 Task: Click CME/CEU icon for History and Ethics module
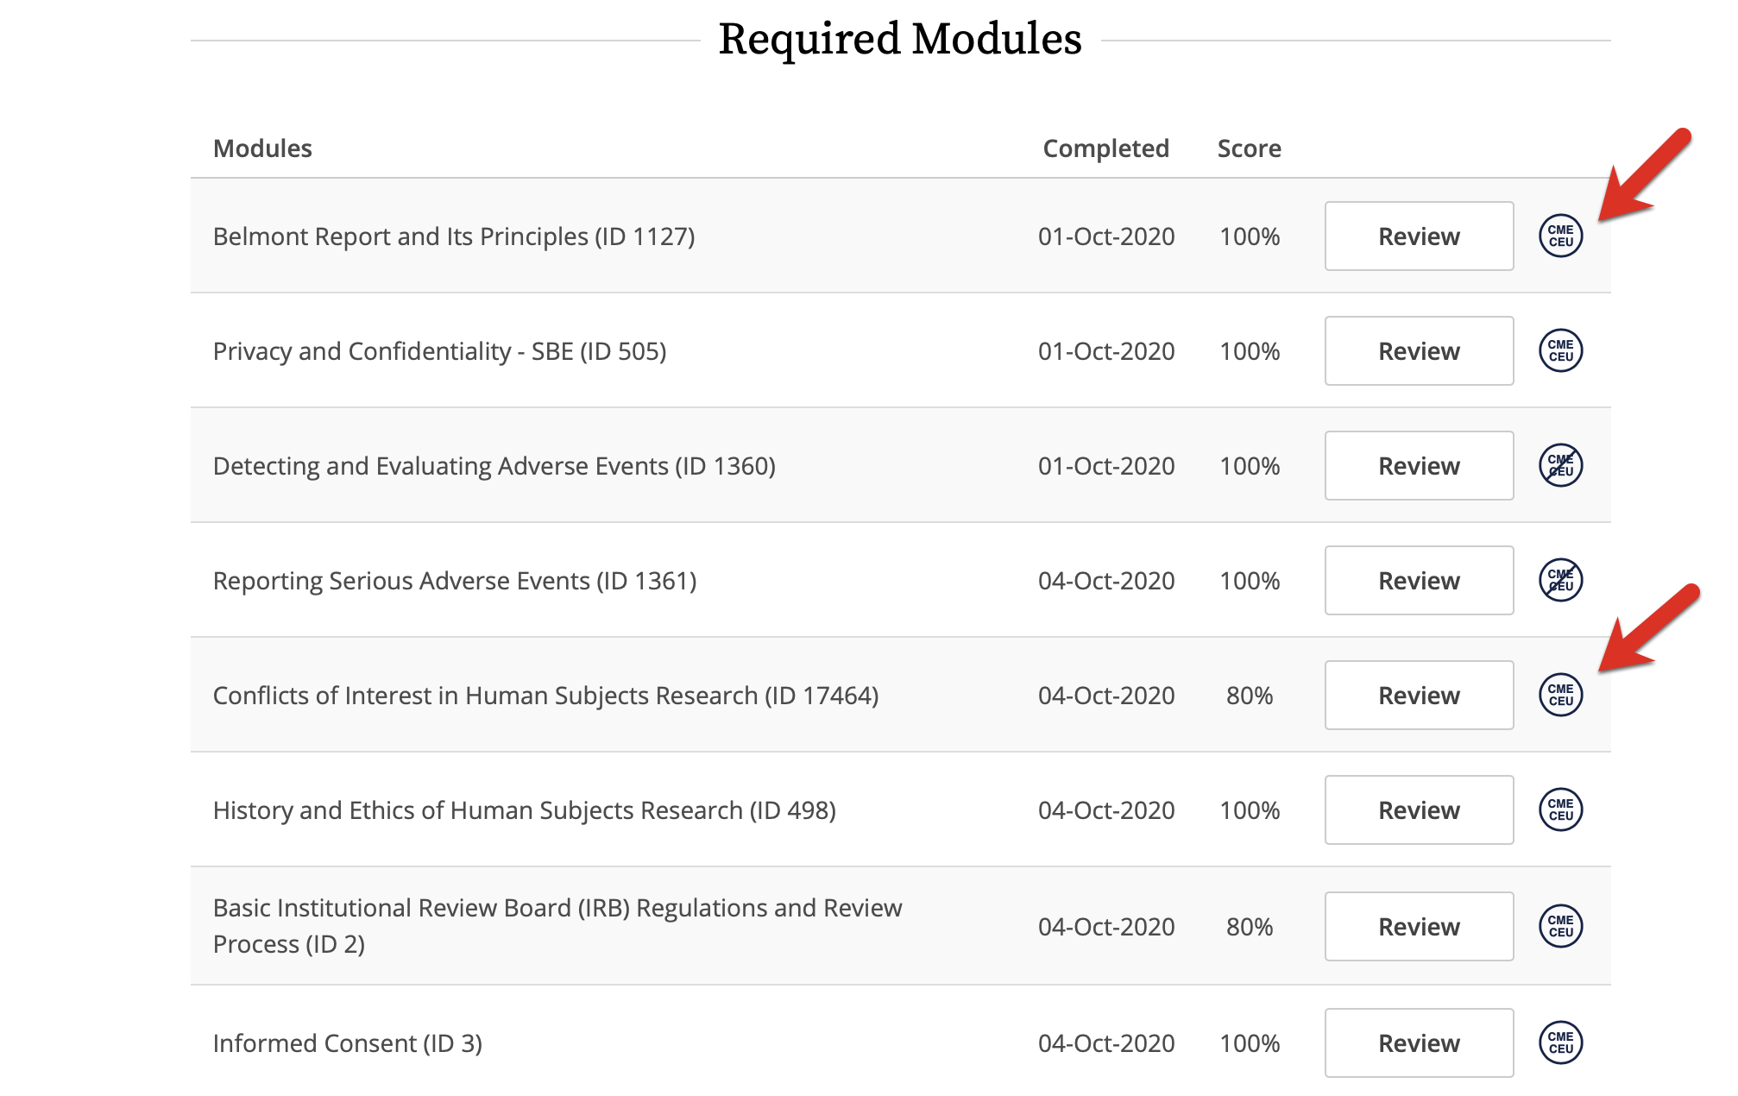1561,810
